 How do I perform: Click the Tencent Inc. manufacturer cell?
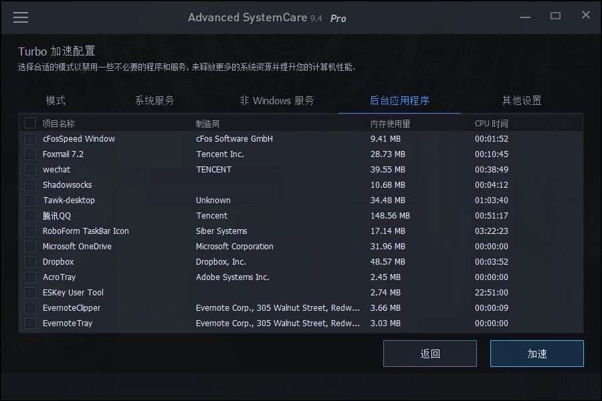(x=220, y=154)
